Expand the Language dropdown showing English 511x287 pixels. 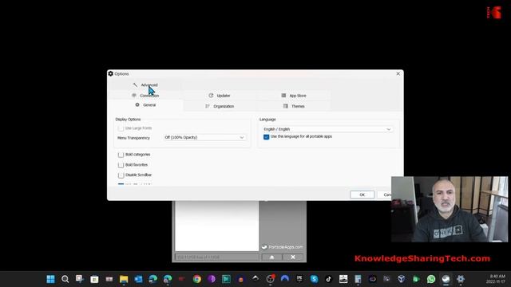[327, 129]
